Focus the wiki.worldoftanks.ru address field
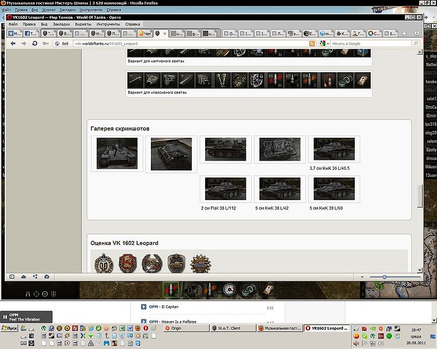 click(191, 44)
